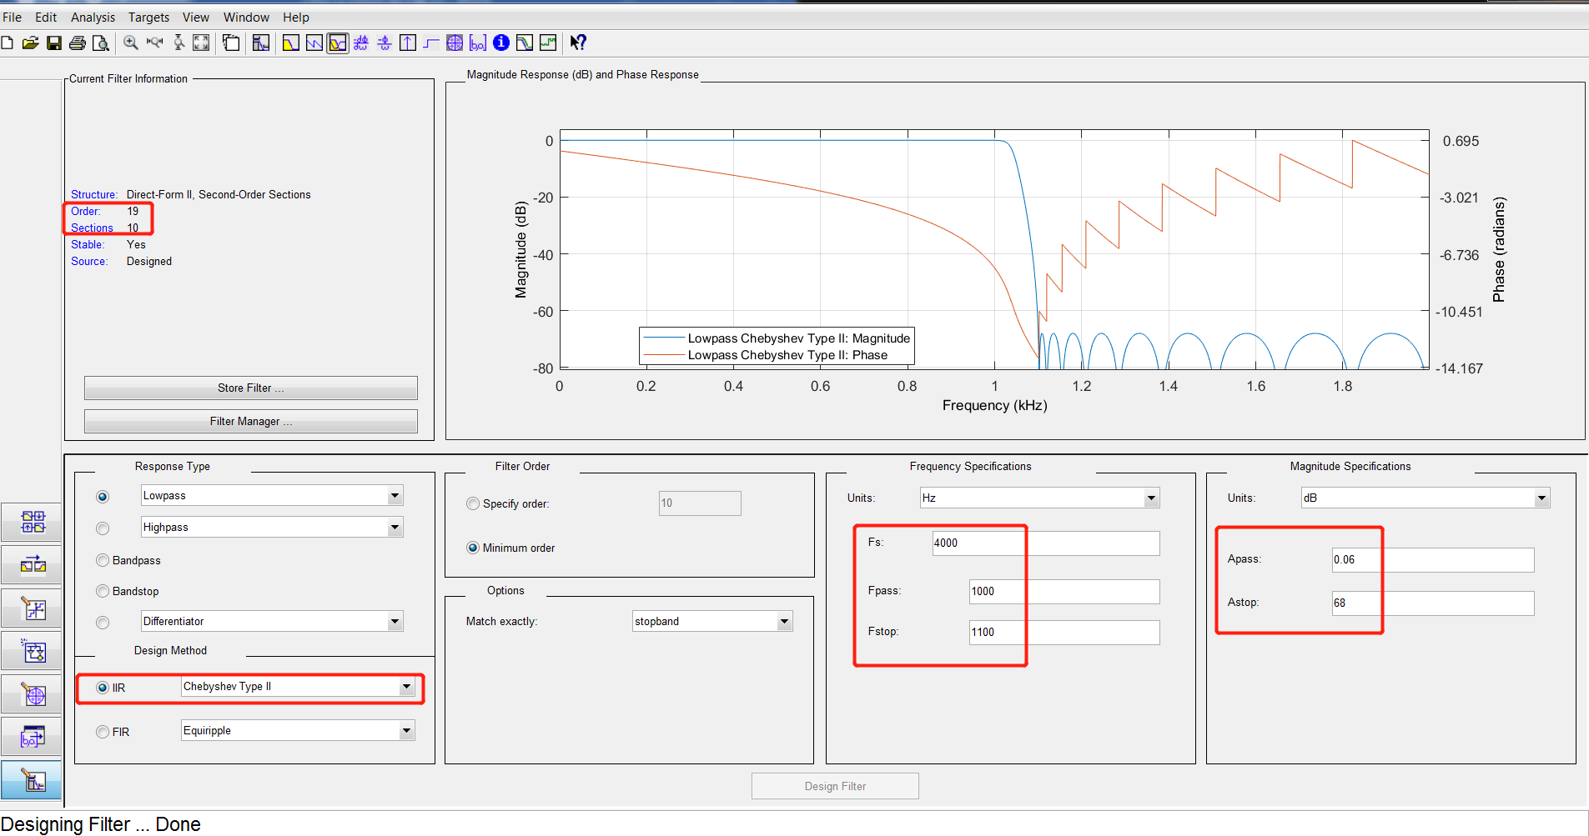Open the Pole/Zero Editor sidebar panel
The height and width of the screenshot is (836, 1589).
(x=32, y=694)
